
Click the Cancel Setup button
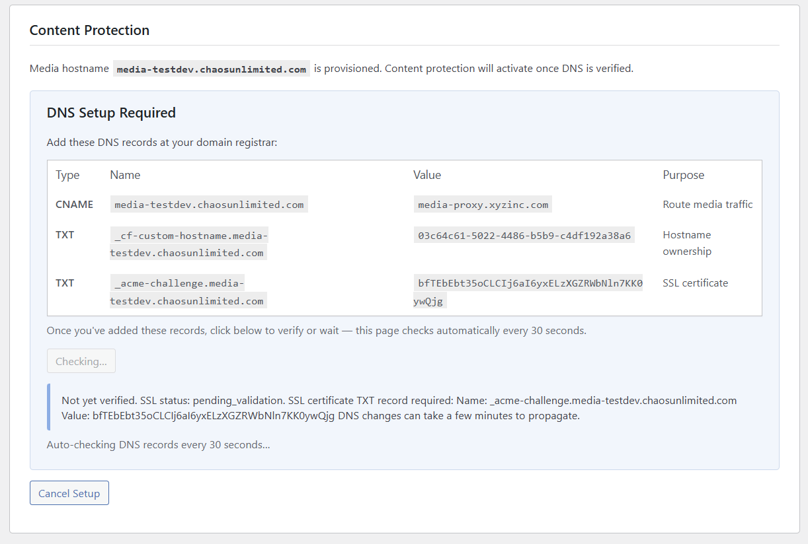point(69,493)
